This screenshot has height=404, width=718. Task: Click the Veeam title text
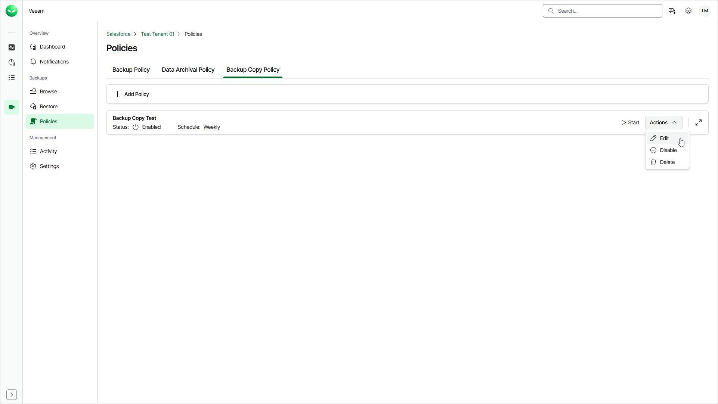tap(37, 11)
